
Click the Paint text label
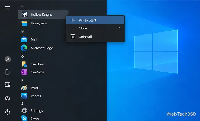34,88
